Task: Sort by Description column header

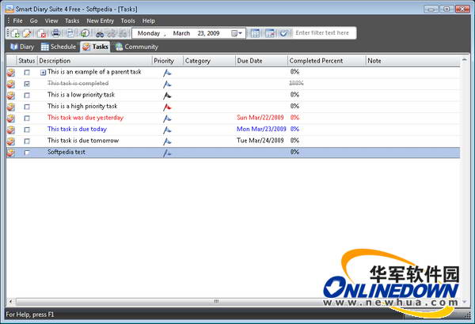Action: point(94,61)
